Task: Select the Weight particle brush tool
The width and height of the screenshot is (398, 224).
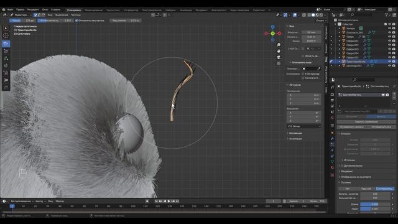Action: point(6,87)
